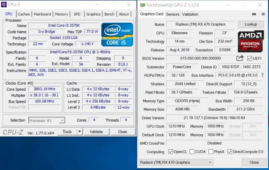The height and width of the screenshot is (170, 269).
Task: Click the Transistors value 5700M
Action: tap(225, 50)
